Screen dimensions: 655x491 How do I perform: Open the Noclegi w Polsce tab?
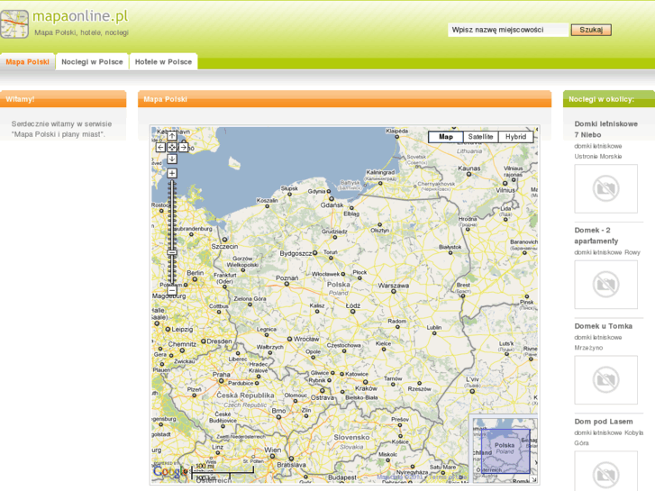coord(92,62)
